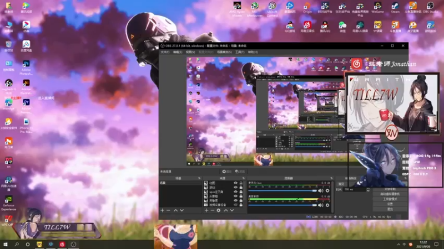Open the Scene Collection menu in OBS
Image resolution: width=444 pixels, height=249 pixels.
pyautogui.click(x=224, y=52)
